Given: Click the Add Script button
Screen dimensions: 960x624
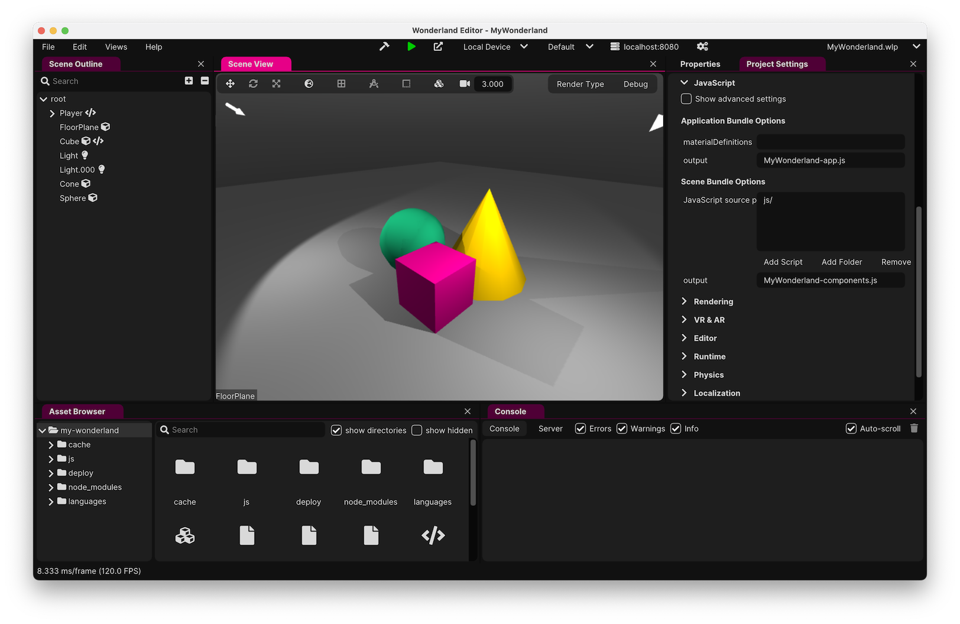Looking at the screenshot, I should (783, 262).
